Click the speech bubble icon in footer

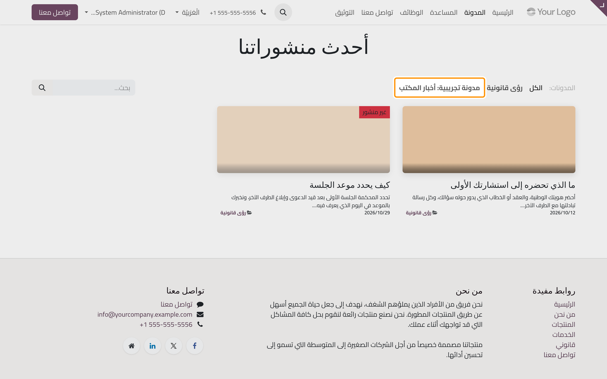pos(200,304)
